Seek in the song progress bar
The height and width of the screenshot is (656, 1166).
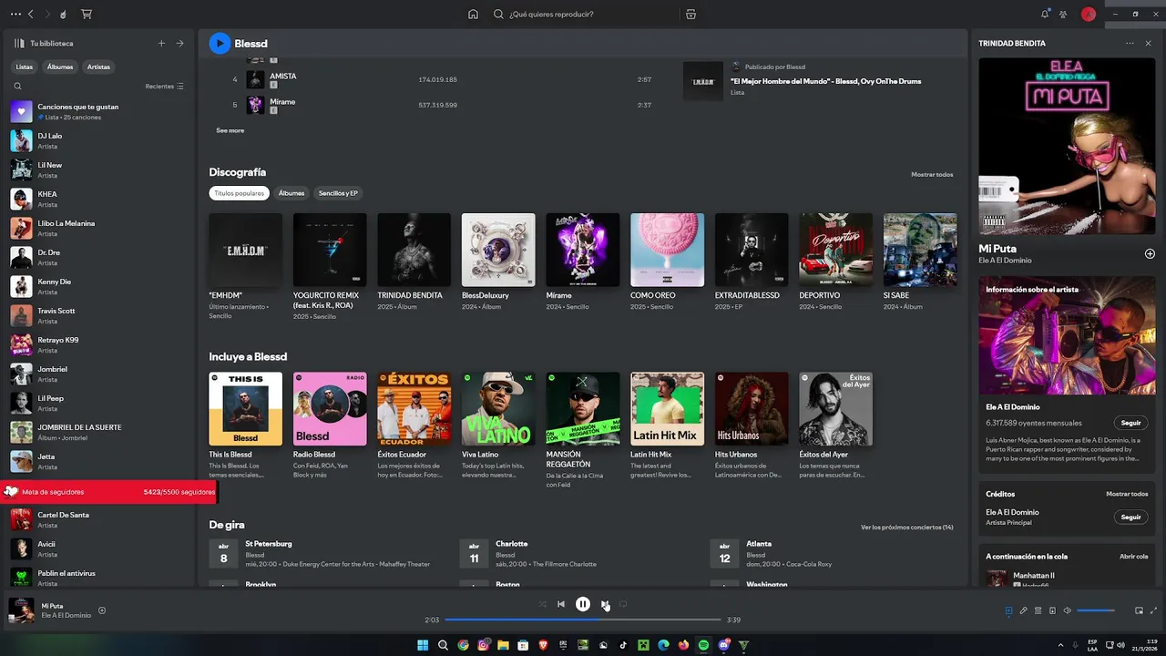tap(583, 620)
